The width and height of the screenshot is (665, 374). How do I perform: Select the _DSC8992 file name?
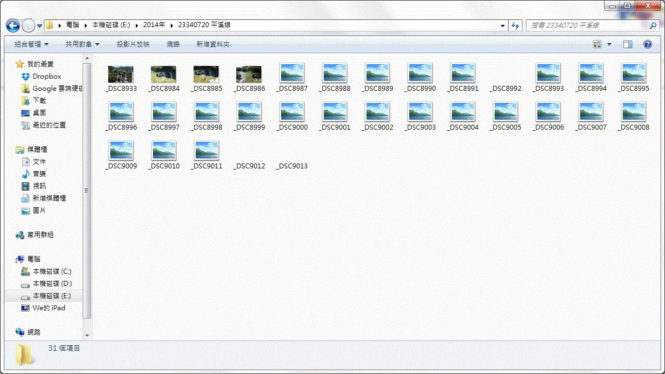tap(505, 89)
